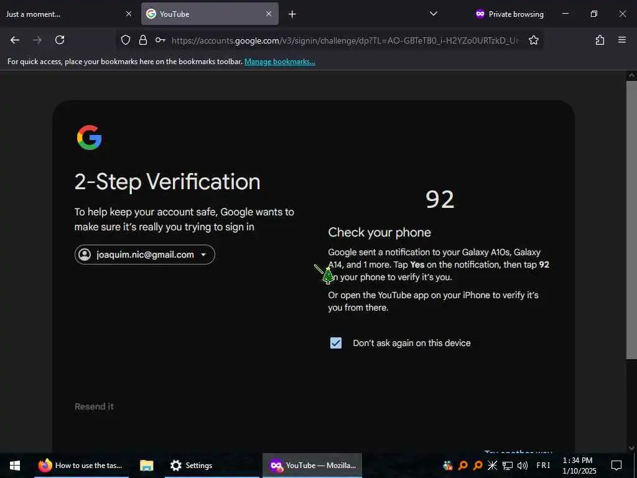The image size is (637, 478).
Task: Reload the current page
Action: 60,40
